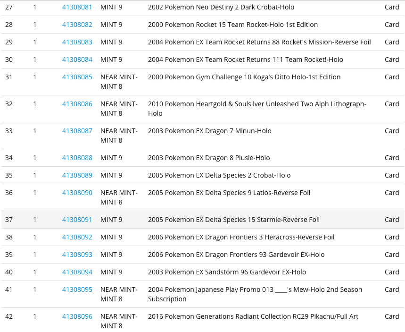The height and width of the screenshot is (332, 405).
Task: Open cert number 41308091 link
Action: [77, 220]
